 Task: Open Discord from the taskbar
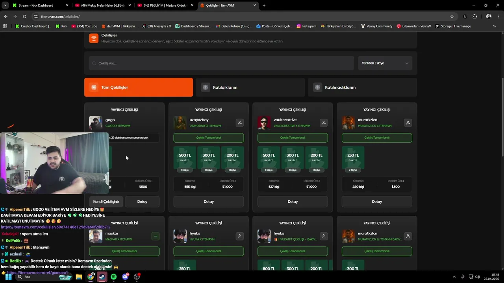(125, 277)
